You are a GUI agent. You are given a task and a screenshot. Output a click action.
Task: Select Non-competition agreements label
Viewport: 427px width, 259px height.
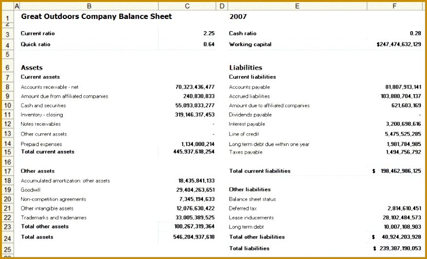53,199
